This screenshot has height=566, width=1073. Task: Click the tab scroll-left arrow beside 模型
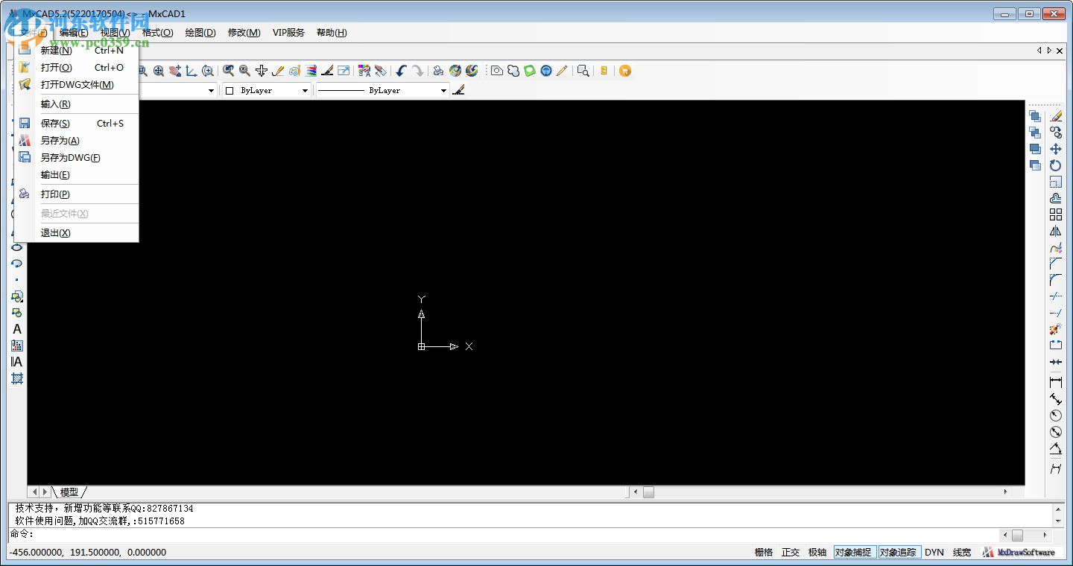(34, 492)
